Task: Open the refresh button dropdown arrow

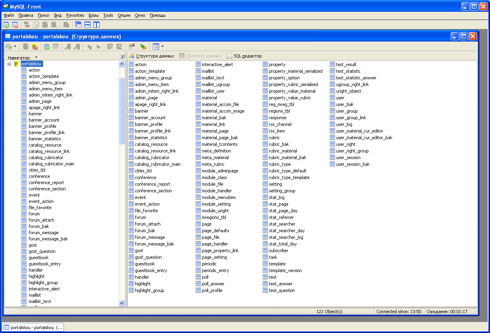Action: [15, 47]
